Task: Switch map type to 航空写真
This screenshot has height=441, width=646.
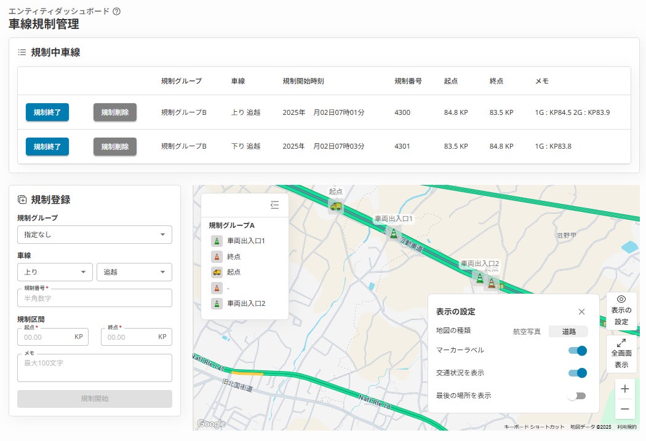Action: (527, 332)
